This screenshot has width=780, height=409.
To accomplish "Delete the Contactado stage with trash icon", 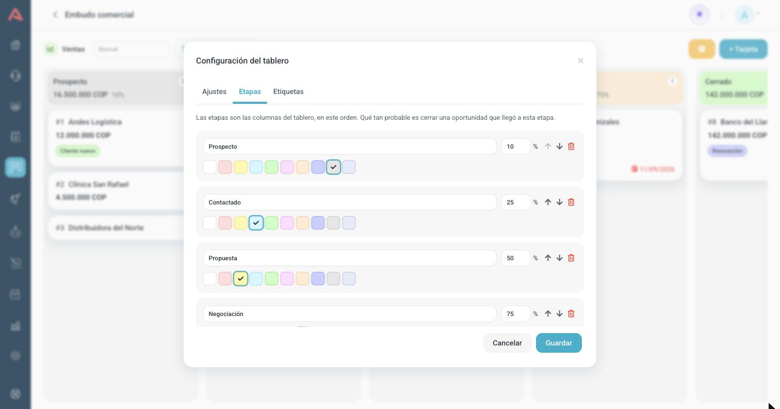I will pyautogui.click(x=571, y=202).
